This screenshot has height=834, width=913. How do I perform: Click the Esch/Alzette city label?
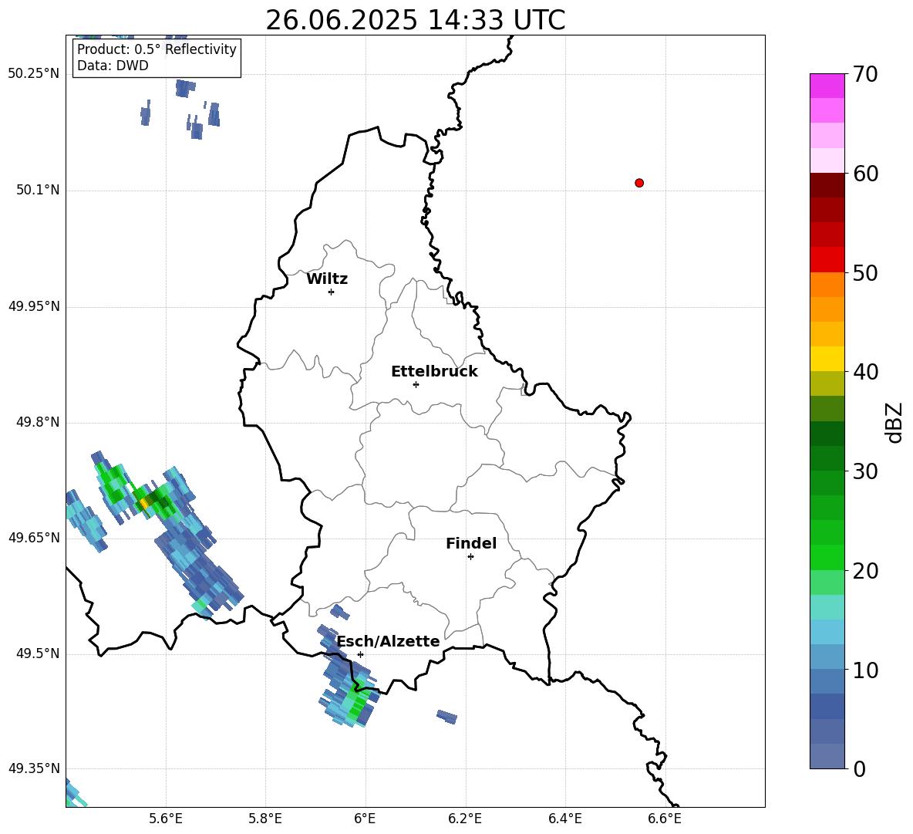pos(389,641)
